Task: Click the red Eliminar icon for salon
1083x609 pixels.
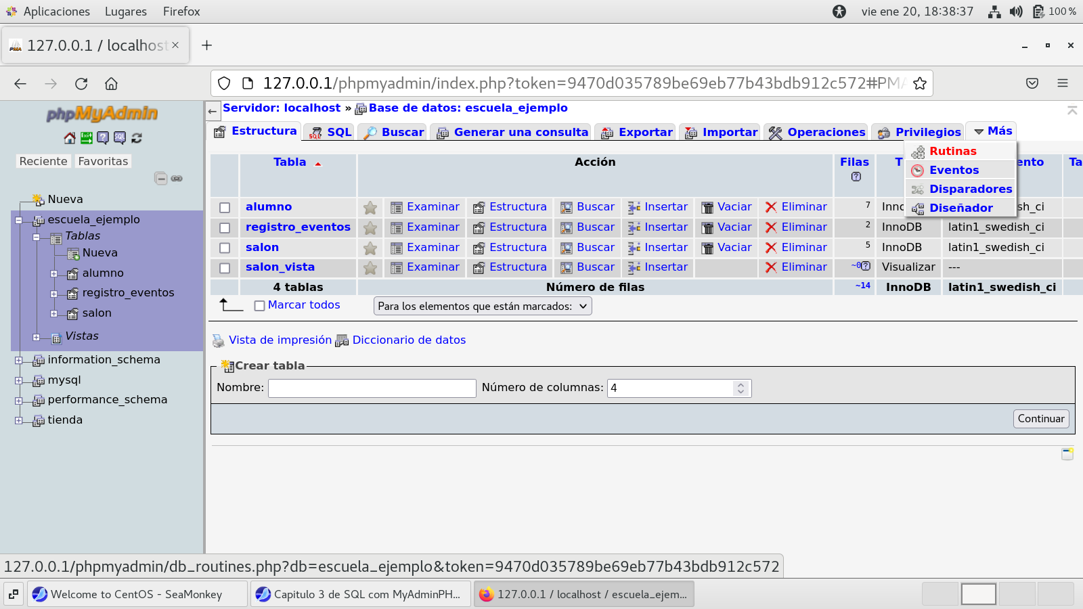Action: [x=770, y=248]
